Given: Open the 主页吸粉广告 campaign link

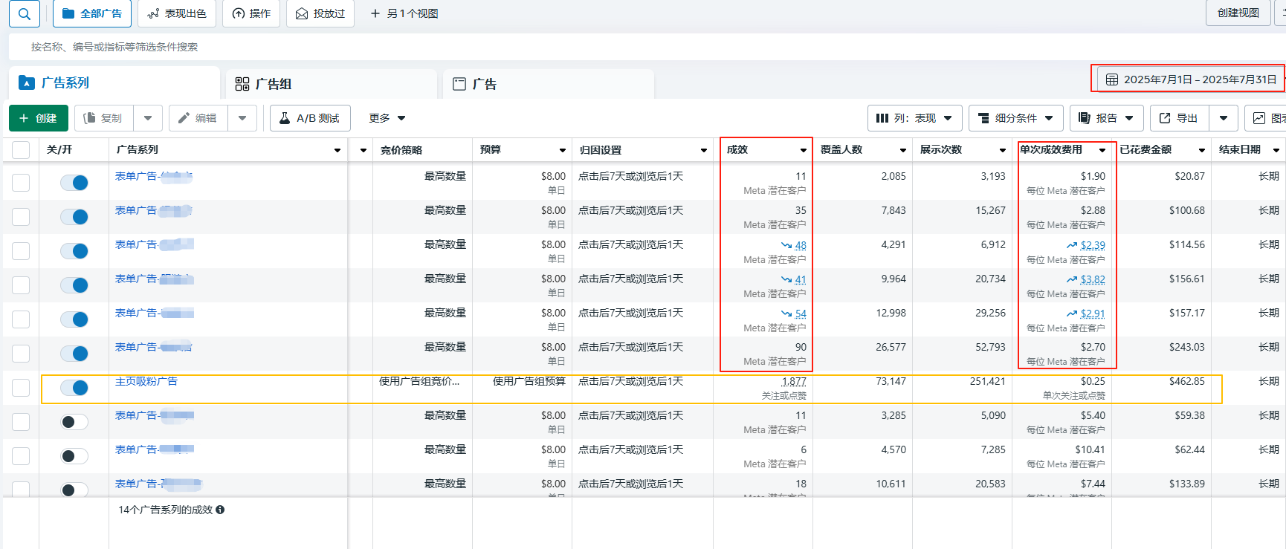Looking at the screenshot, I should 146,381.
